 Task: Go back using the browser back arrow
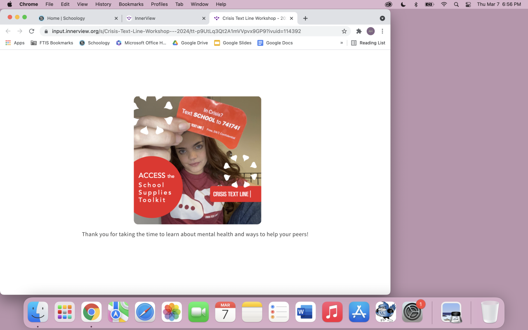click(x=8, y=31)
